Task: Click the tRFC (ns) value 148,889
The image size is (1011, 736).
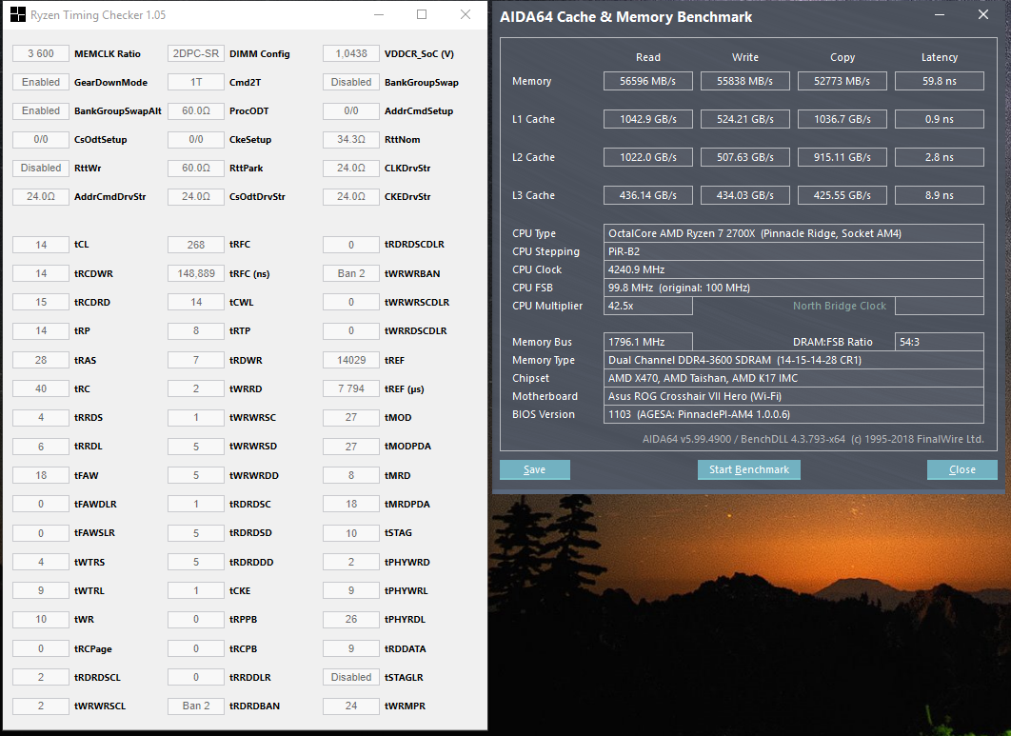Action: 196,273
